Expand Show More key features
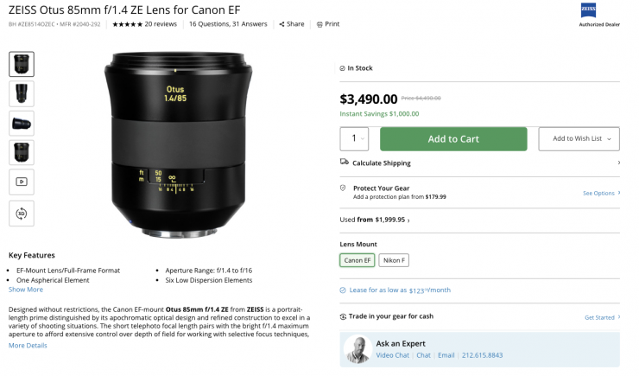Screen dimensions: 639x376 26,290
